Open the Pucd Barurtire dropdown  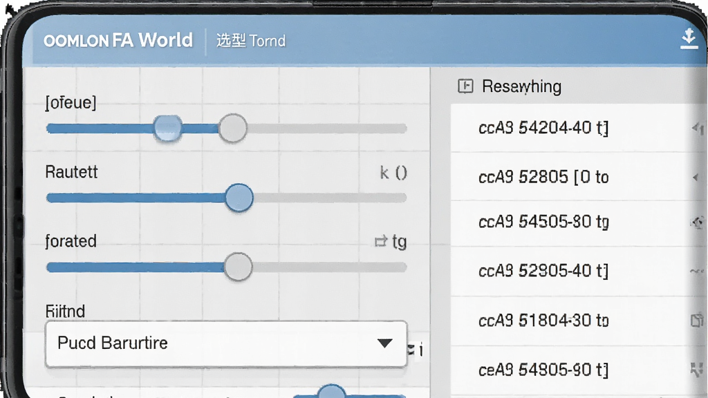coord(226,343)
